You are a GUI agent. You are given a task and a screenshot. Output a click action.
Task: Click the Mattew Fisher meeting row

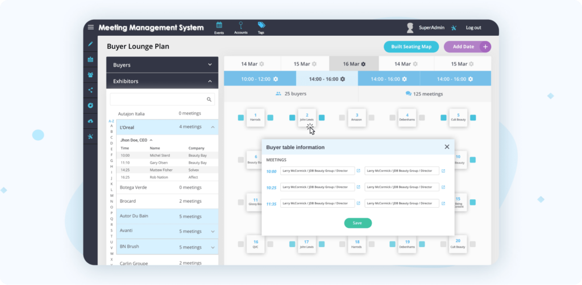pyautogui.click(x=168, y=170)
